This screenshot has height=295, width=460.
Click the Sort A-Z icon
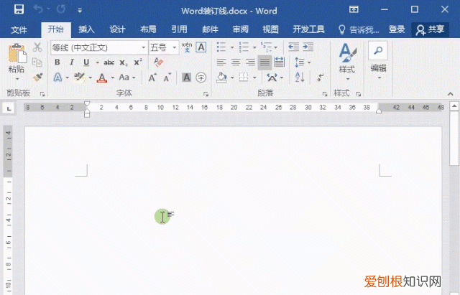(300, 78)
